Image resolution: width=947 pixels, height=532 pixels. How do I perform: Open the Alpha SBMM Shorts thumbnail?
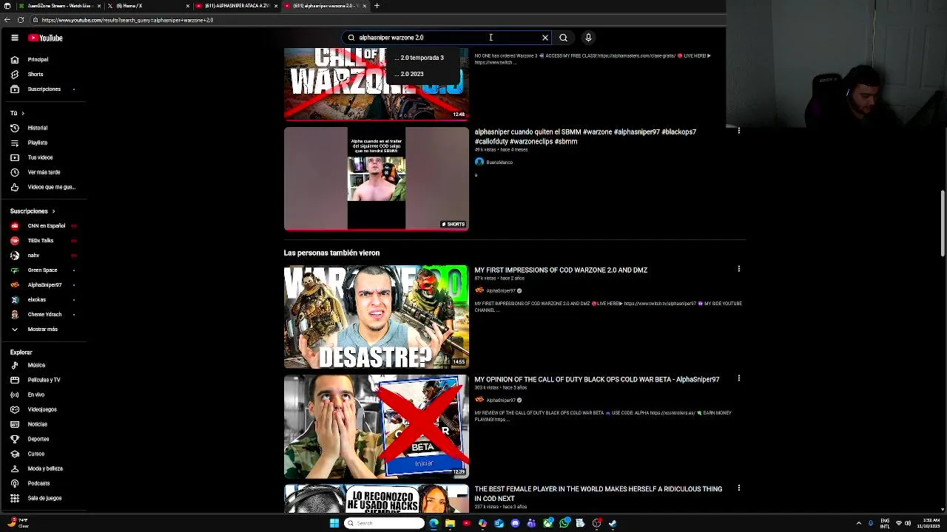[376, 179]
